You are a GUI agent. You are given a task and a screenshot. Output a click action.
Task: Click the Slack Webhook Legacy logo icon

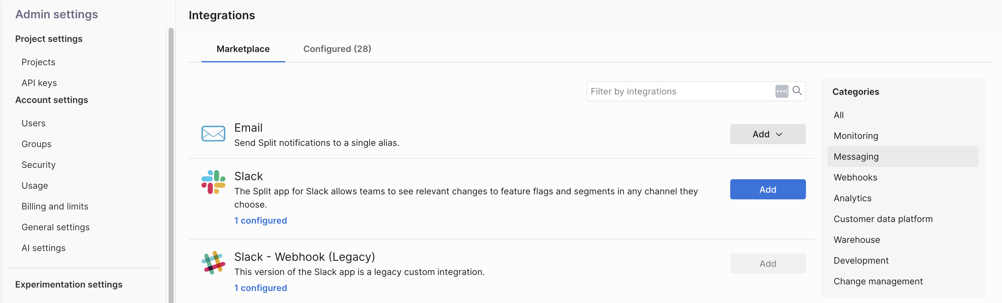click(213, 263)
